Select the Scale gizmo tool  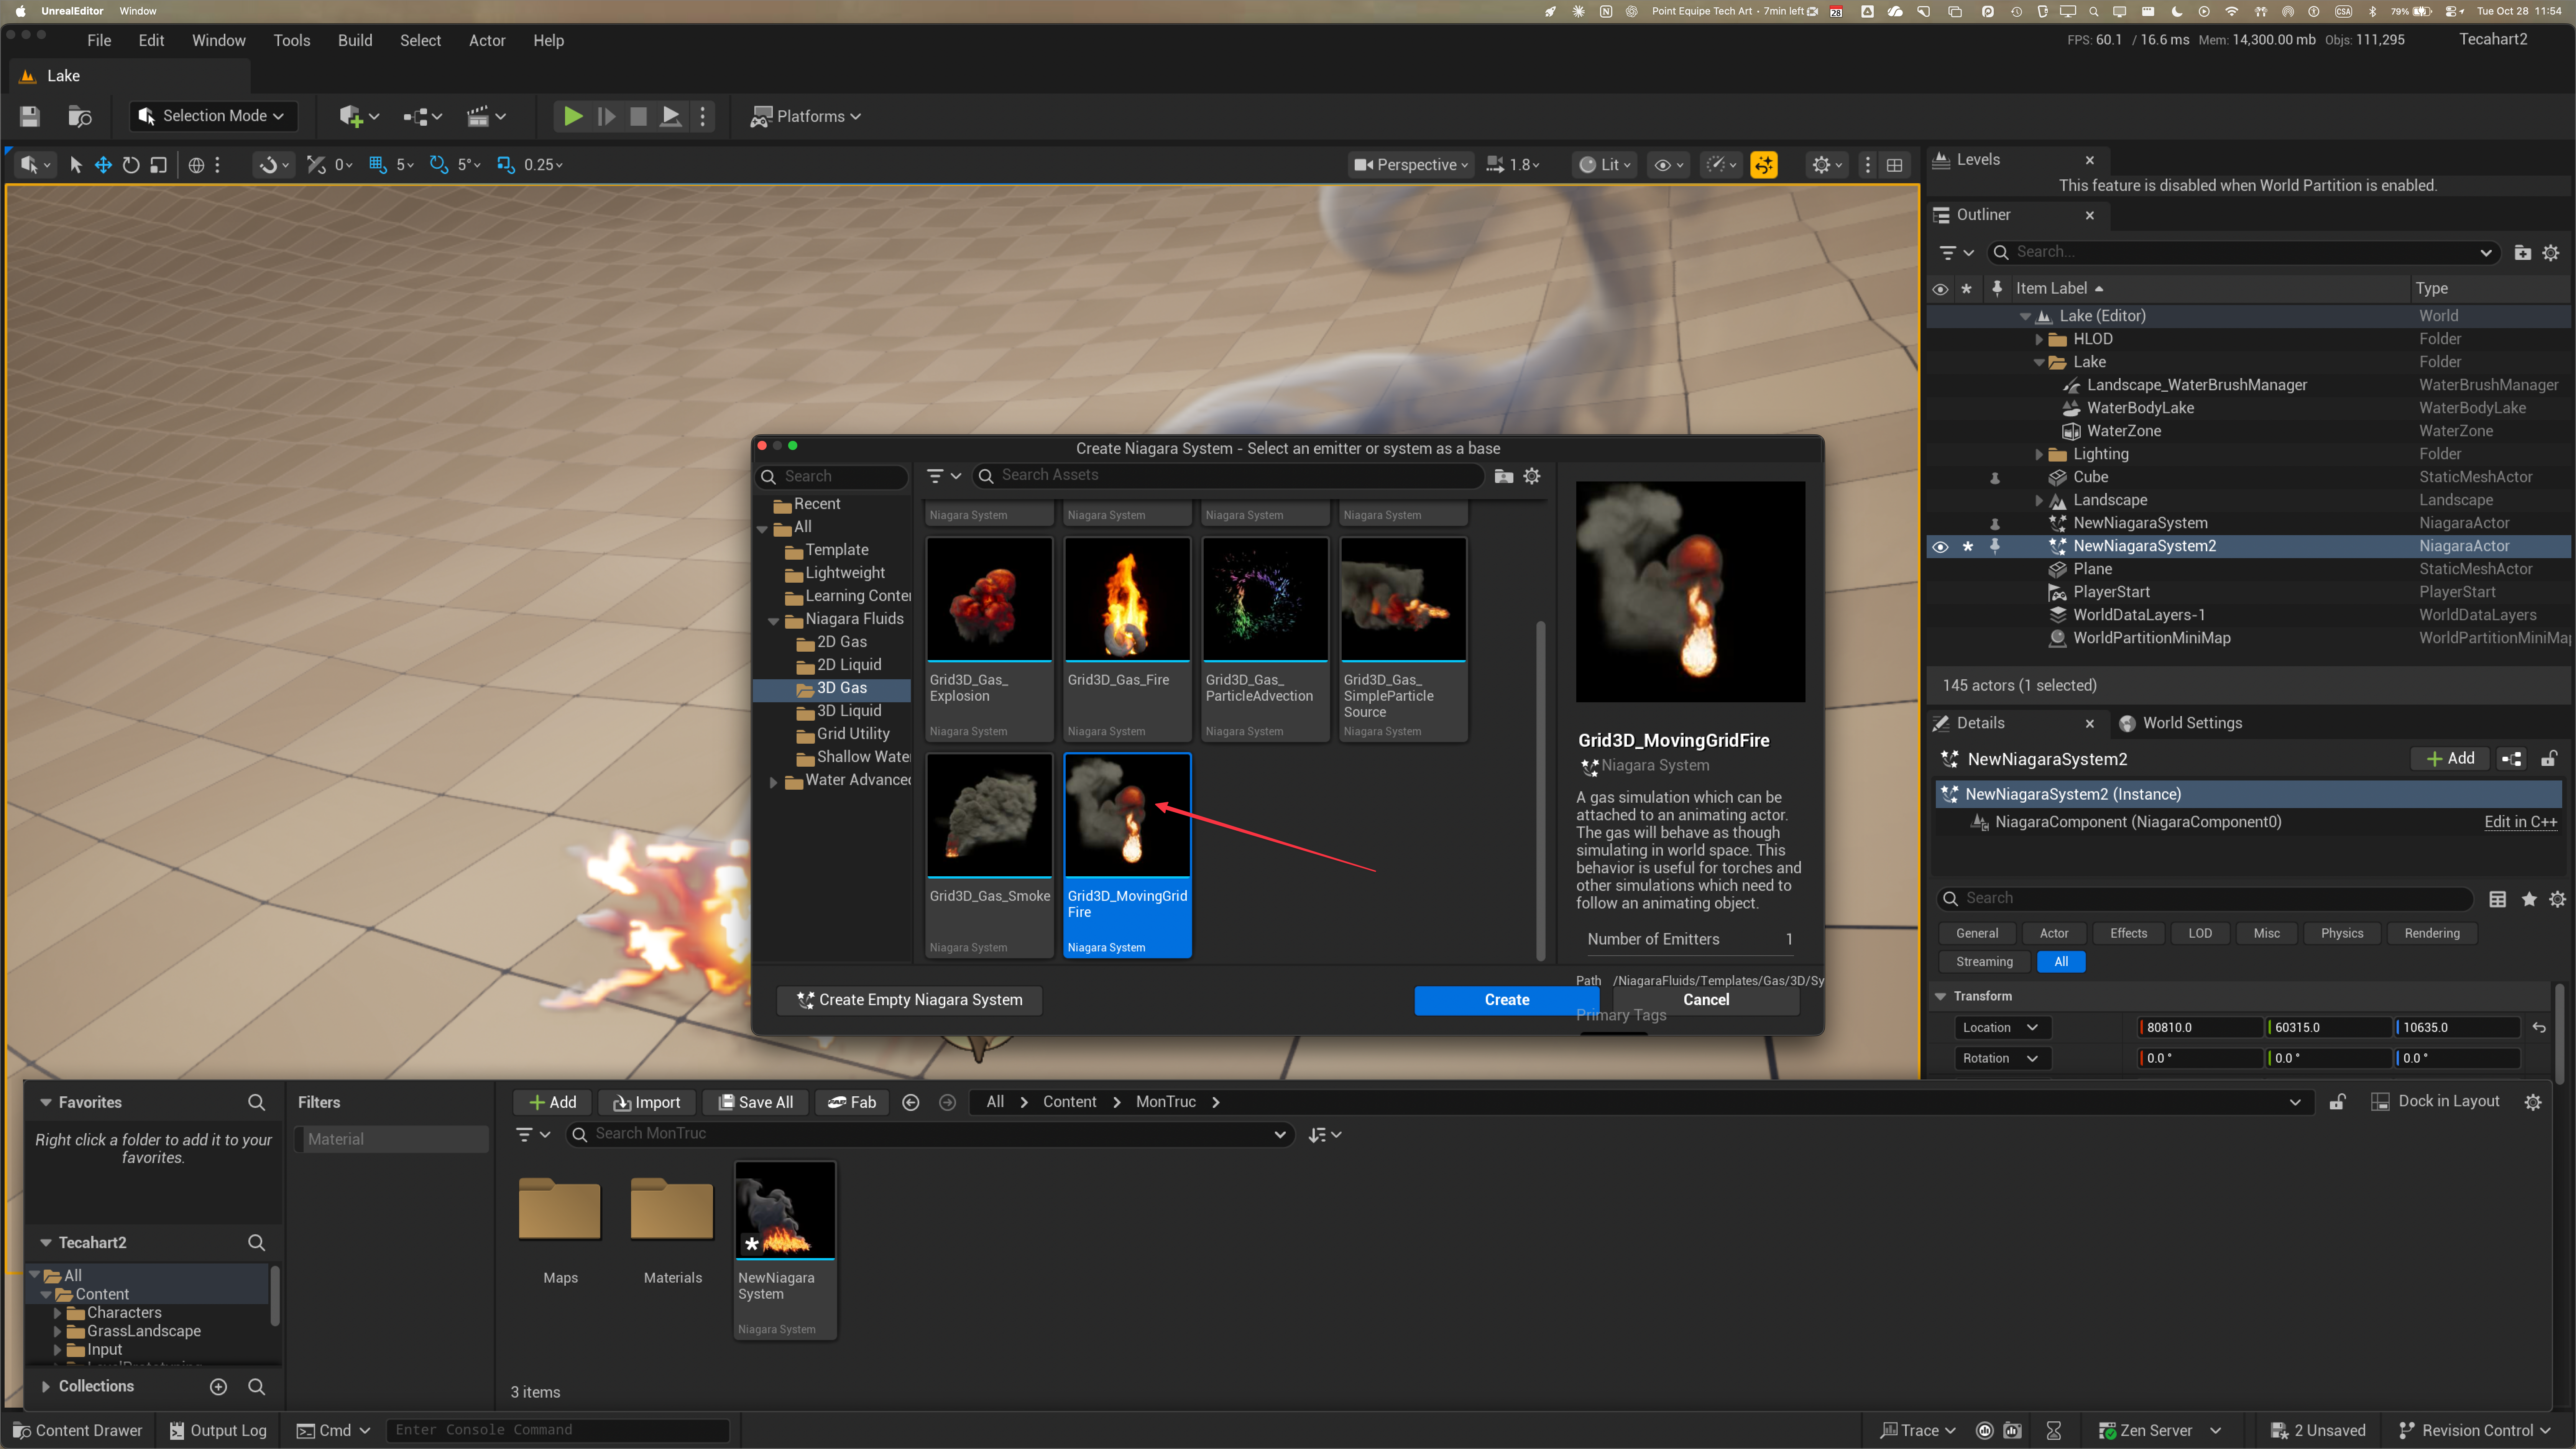click(158, 165)
